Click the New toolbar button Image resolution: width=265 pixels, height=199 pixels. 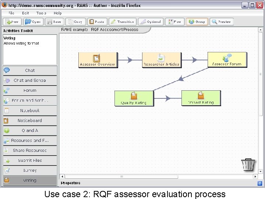tap(12, 22)
